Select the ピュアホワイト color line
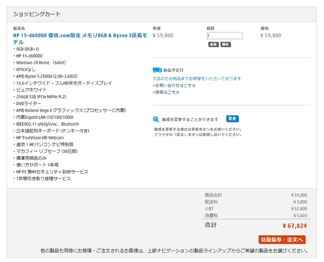Screen dimensions: 324x262 coord(31,90)
